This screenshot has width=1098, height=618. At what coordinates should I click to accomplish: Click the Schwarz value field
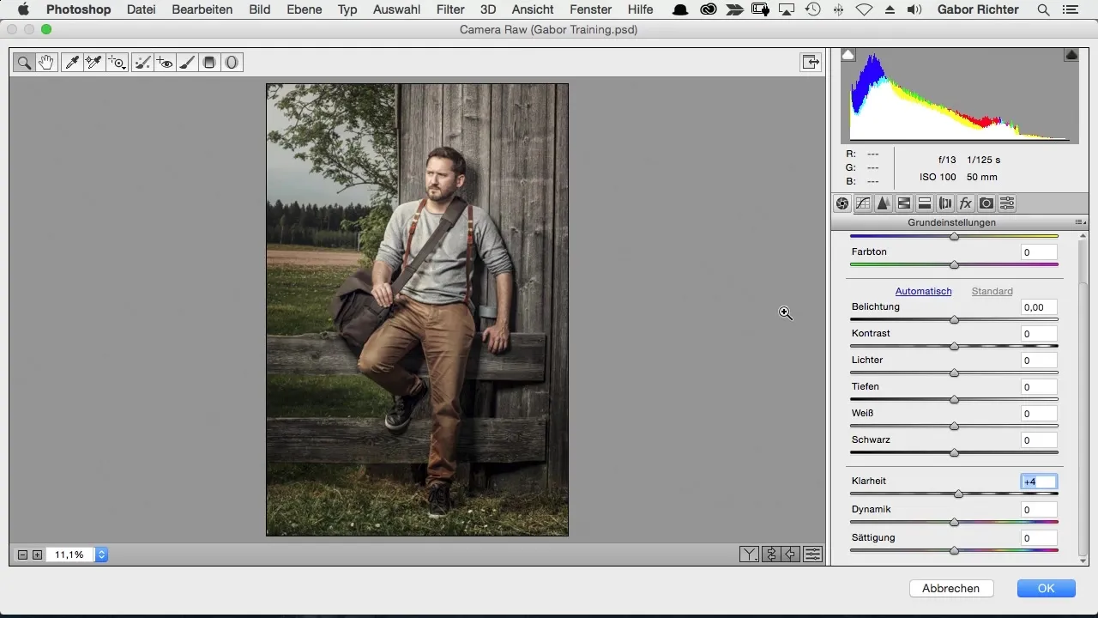coord(1039,440)
